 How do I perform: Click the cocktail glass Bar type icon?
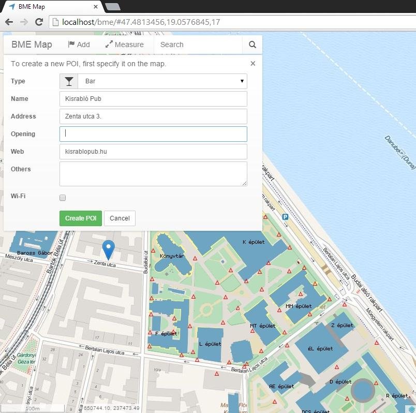69,81
